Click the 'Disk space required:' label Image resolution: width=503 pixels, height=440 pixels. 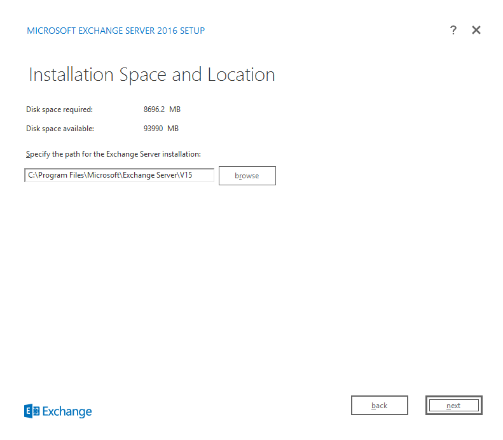pos(59,110)
